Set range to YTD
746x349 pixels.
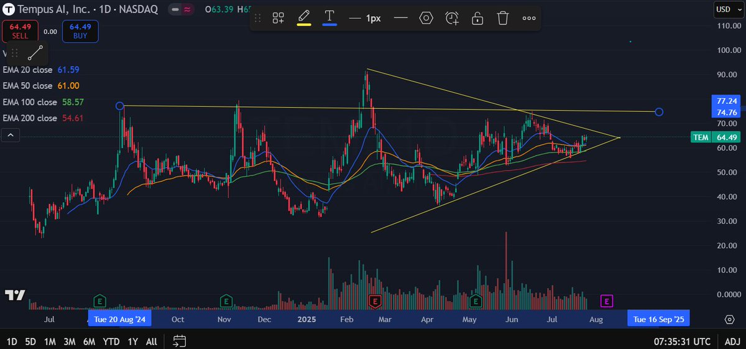point(111,341)
